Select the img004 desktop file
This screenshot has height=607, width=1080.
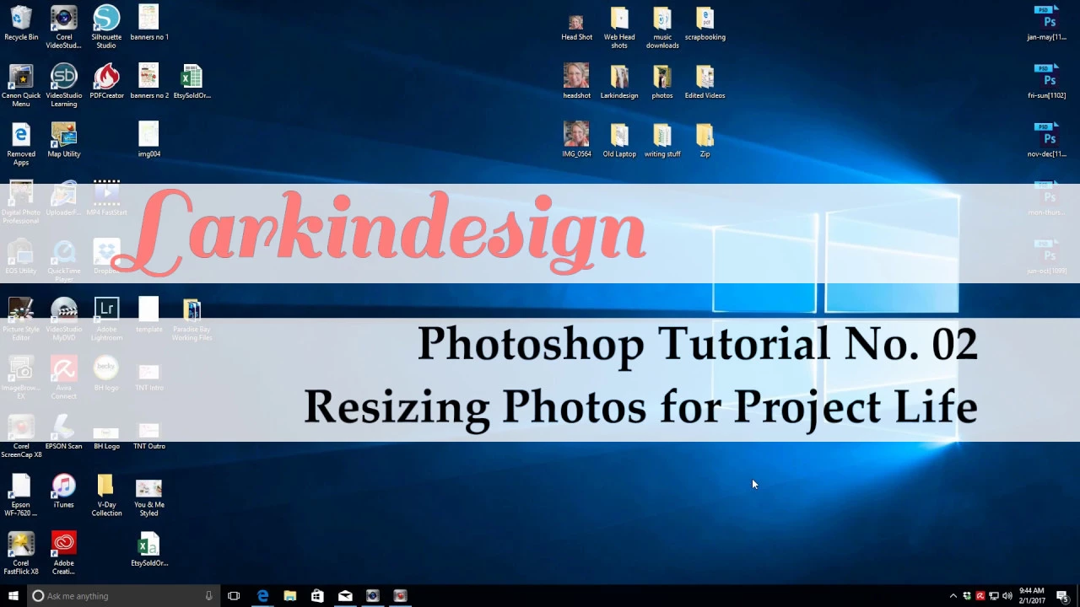[x=148, y=140]
